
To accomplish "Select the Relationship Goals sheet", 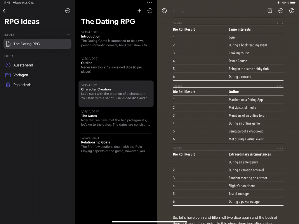I will [x=116, y=144].
